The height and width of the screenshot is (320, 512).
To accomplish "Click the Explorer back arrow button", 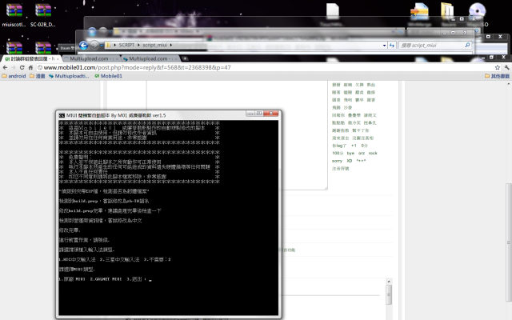I will click(x=83, y=46).
